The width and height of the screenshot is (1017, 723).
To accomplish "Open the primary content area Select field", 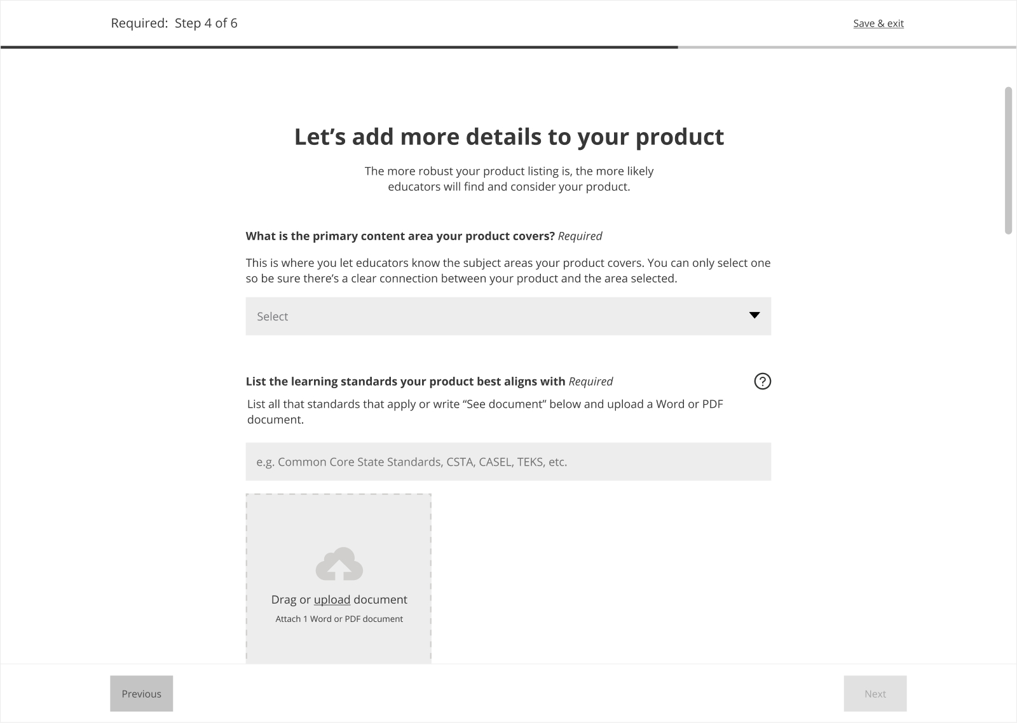I will 496,316.
